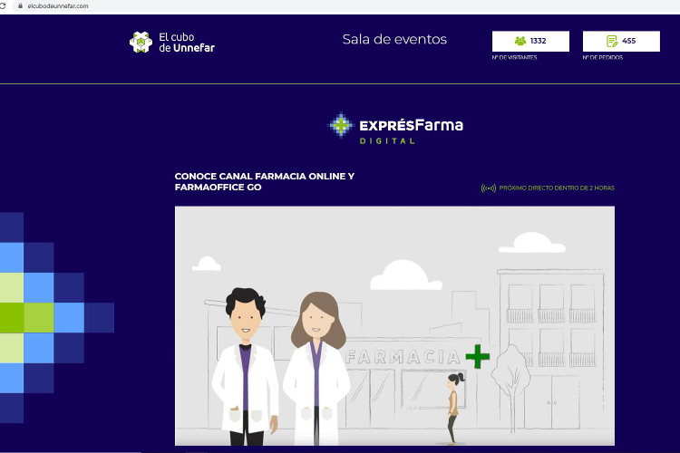The width and height of the screenshot is (680, 453).
Task: Click the visitors people icon beside 1332
Action: (x=520, y=41)
